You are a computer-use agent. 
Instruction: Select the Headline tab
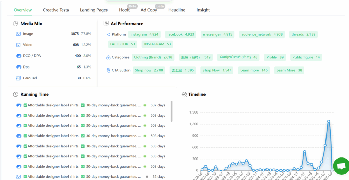(x=177, y=10)
